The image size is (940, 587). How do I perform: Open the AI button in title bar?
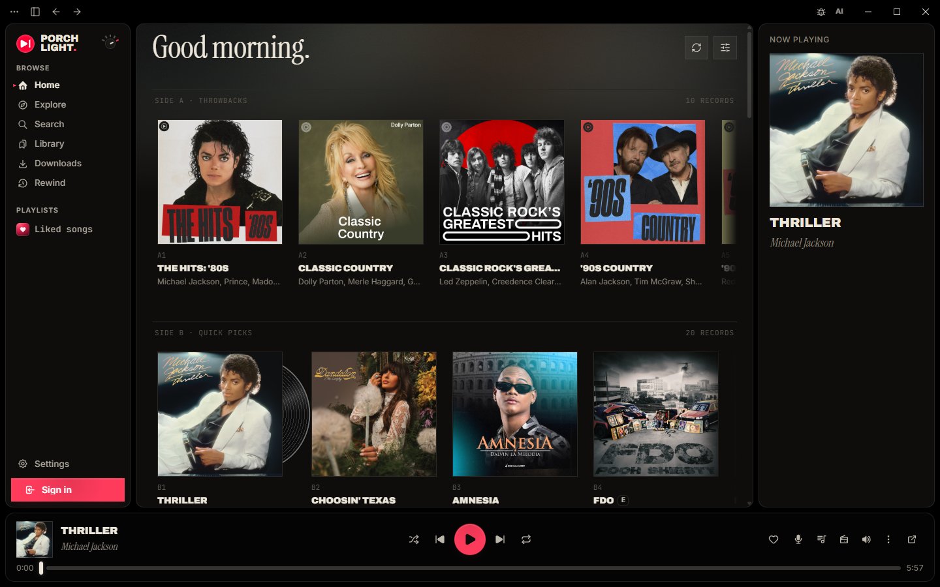[839, 12]
